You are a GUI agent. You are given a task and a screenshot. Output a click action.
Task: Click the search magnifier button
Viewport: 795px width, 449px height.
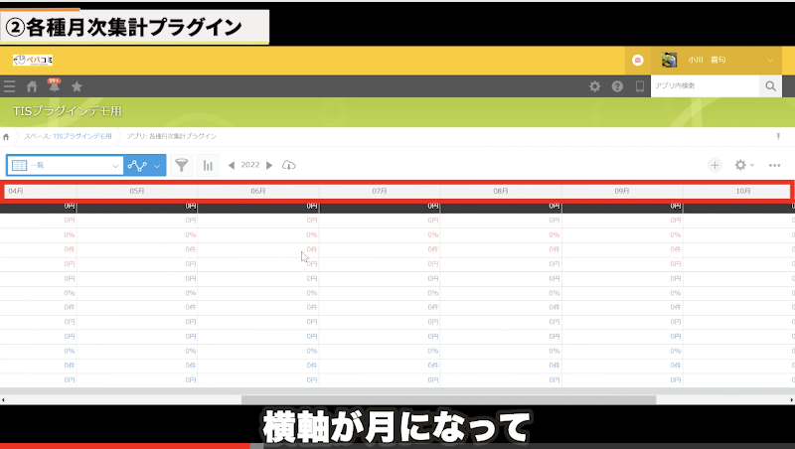coord(771,86)
